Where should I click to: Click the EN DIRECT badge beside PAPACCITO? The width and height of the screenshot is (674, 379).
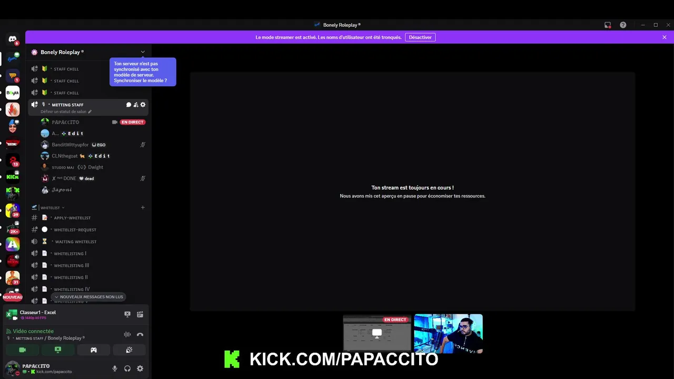point(132,122)
